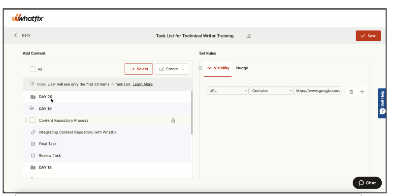Click the Select button
394x196 pixels.
pyautogui.click(x=139, y=69)
